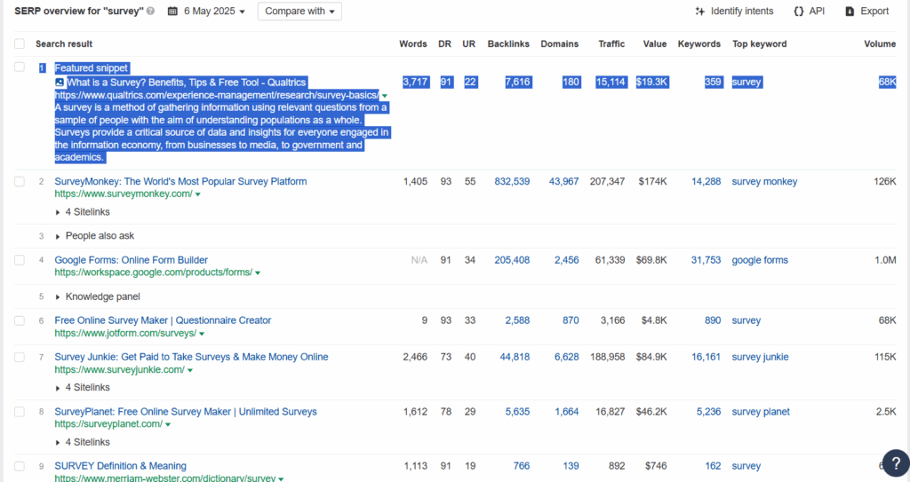Open the URL menu arrow for merriam-webster.com
This screenshot has height=482, width=910.
(281, 479)
